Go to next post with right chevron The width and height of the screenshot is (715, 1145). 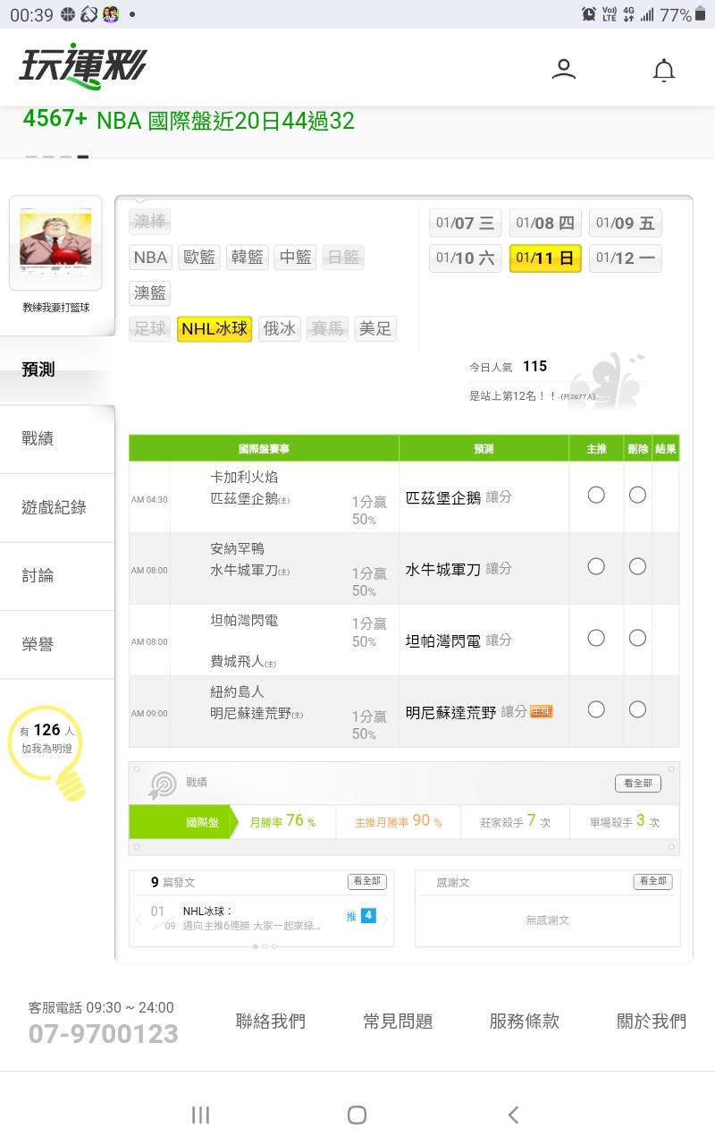coord(385,919)
